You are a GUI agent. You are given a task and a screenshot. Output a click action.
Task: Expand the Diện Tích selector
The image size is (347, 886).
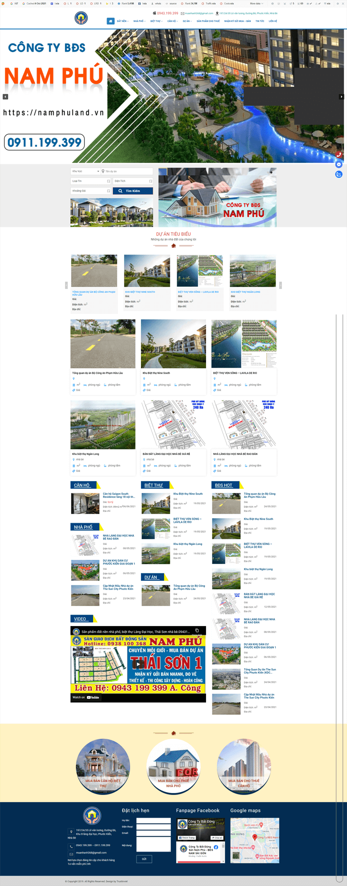click(x=133, y=181)
